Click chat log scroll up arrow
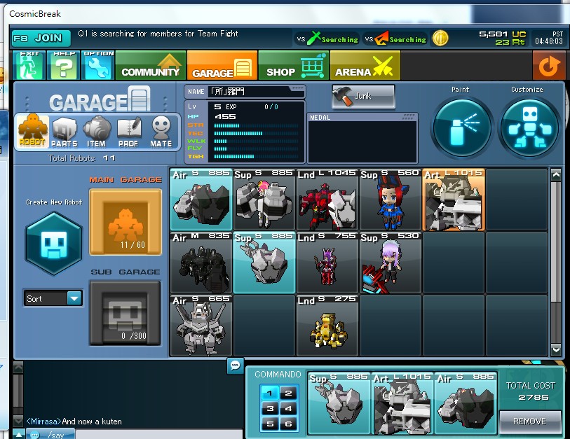 (18, 367)
